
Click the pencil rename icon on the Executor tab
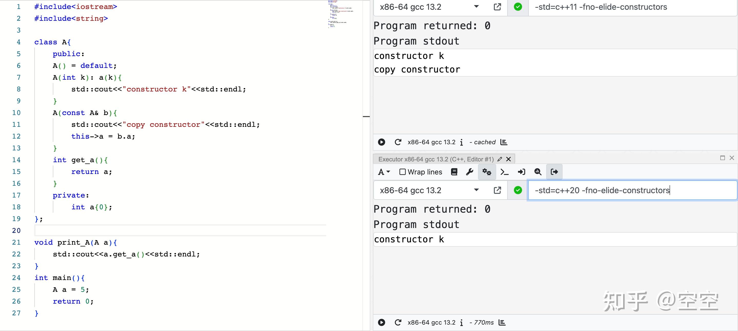coord(500,159)
